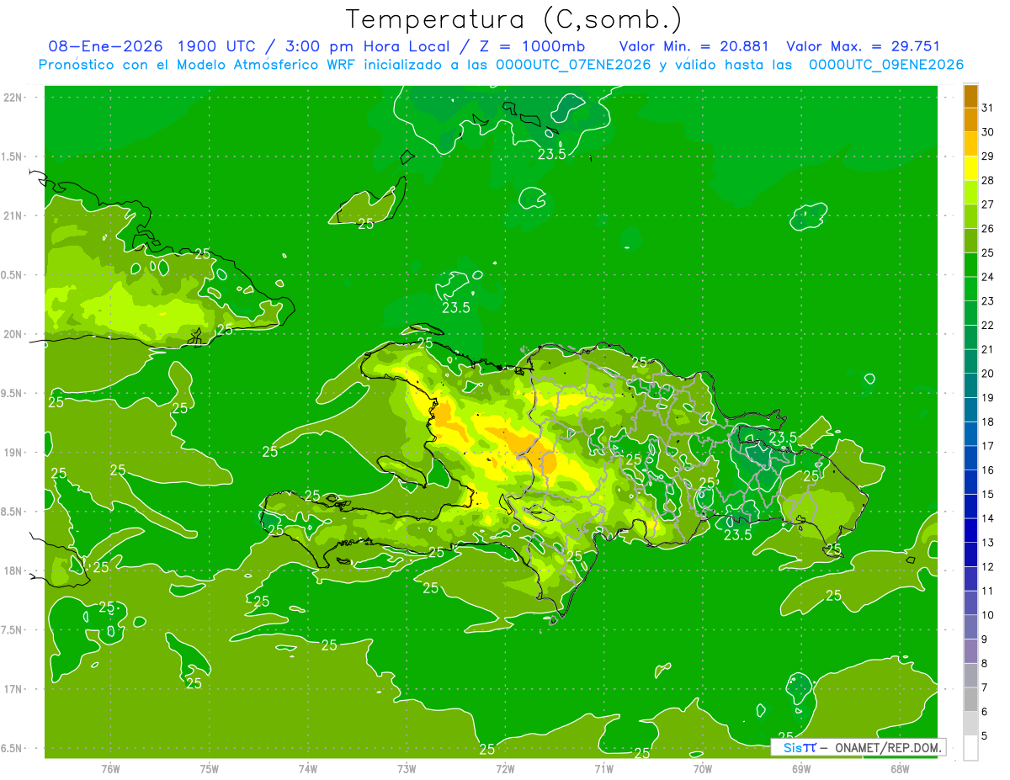
Task: Click the '20' value on the color scale
Action: point(987,374)
